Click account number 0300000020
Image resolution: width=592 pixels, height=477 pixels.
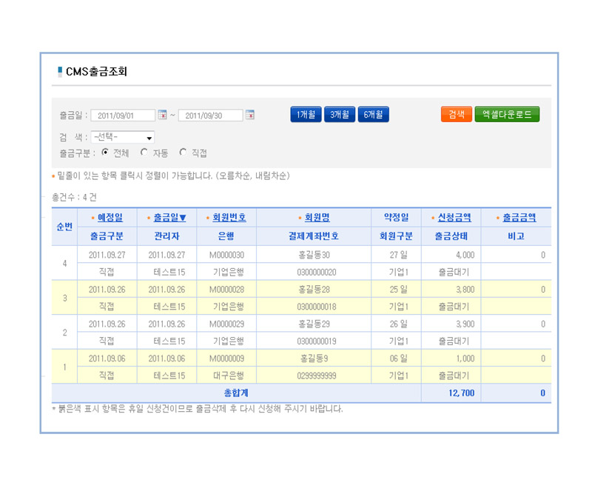pyautogui.click(x=317, y=273)
